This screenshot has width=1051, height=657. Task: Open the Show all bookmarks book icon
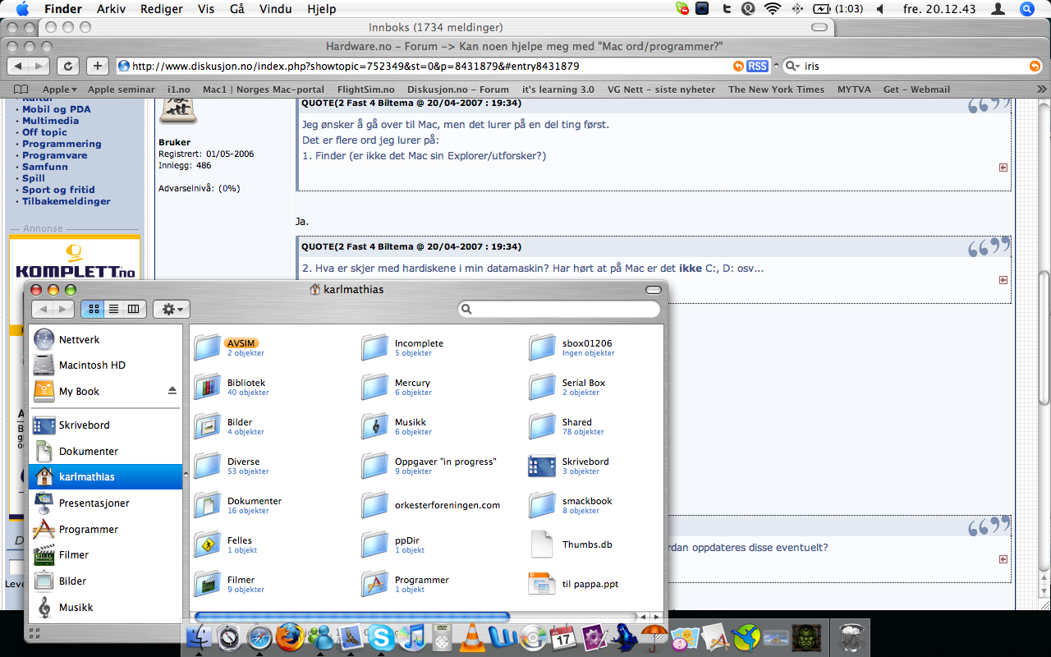click(21, 90)
